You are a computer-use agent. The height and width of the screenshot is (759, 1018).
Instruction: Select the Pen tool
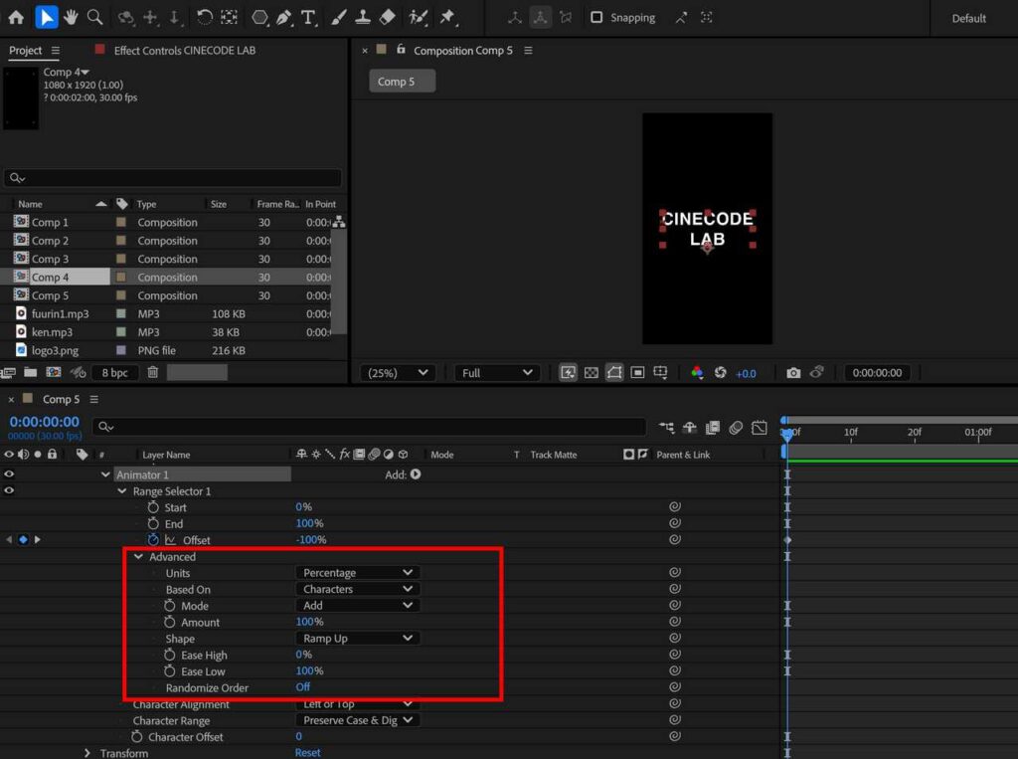[x=283, y=18]
